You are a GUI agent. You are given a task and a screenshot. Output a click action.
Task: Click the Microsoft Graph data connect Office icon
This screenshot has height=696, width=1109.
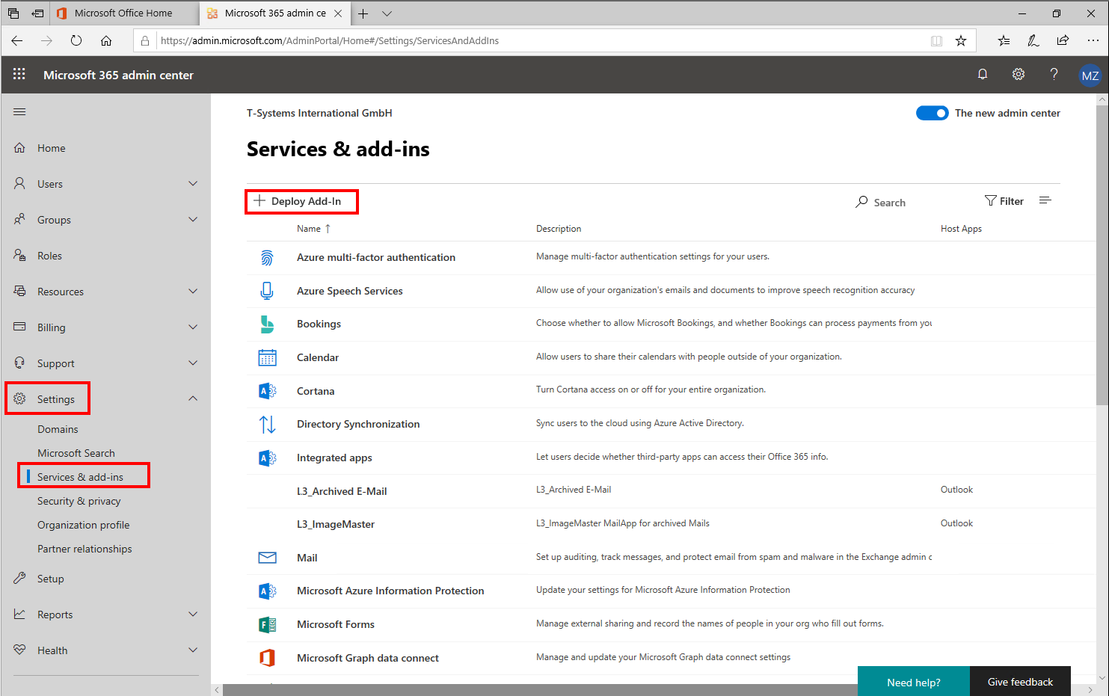(x=267, y=658)
